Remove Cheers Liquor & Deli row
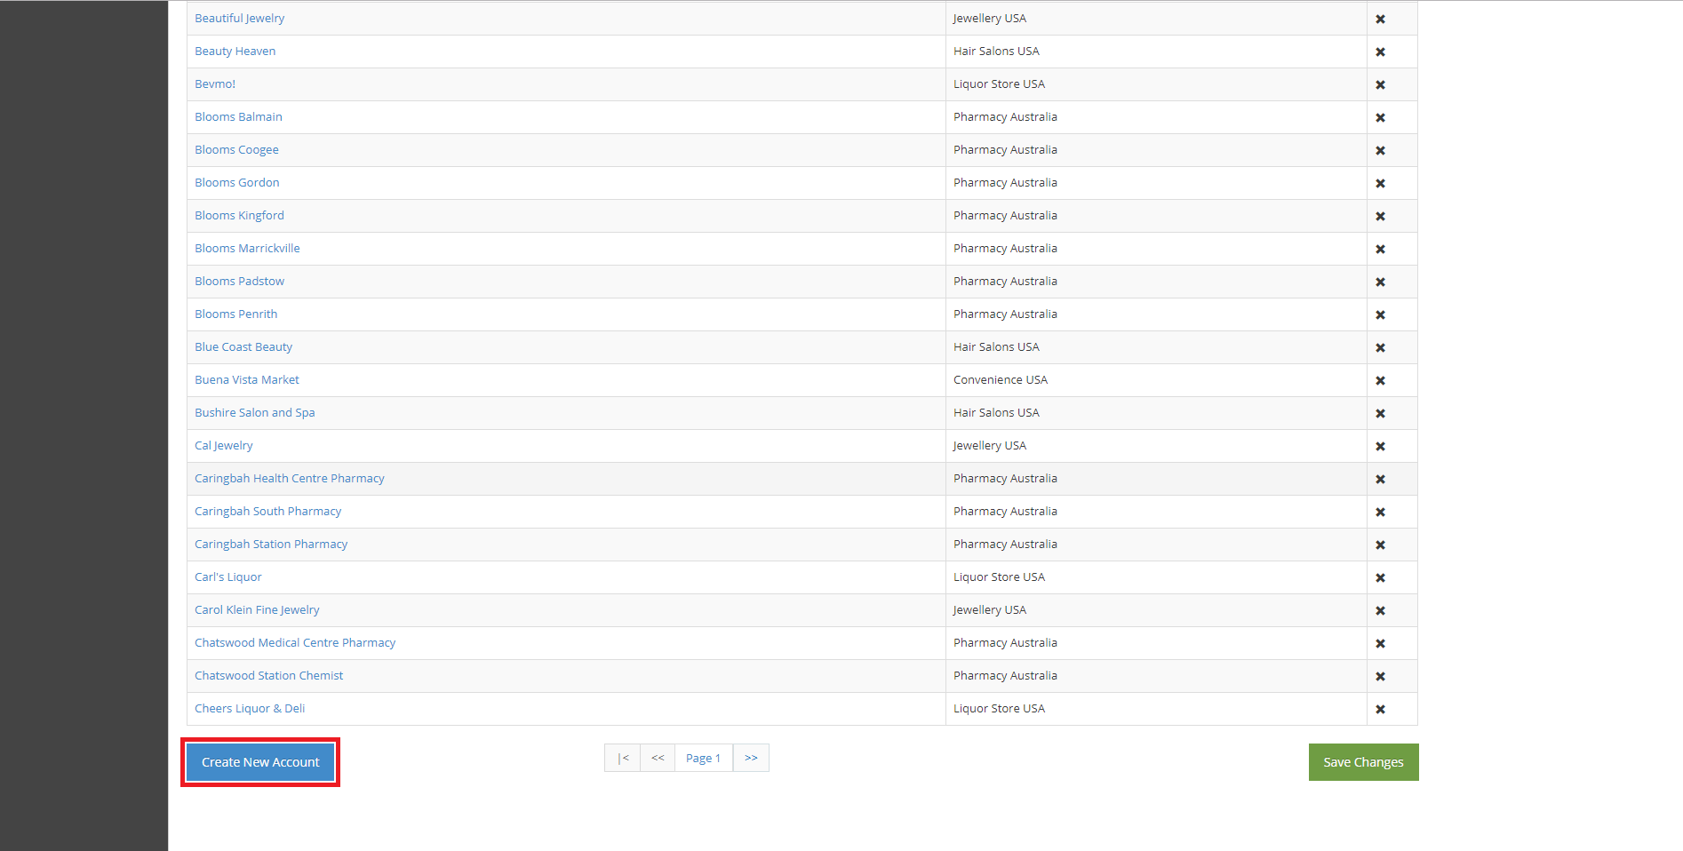The image size is (1683, 851). pyautogui.click(x=1380, y=709)
